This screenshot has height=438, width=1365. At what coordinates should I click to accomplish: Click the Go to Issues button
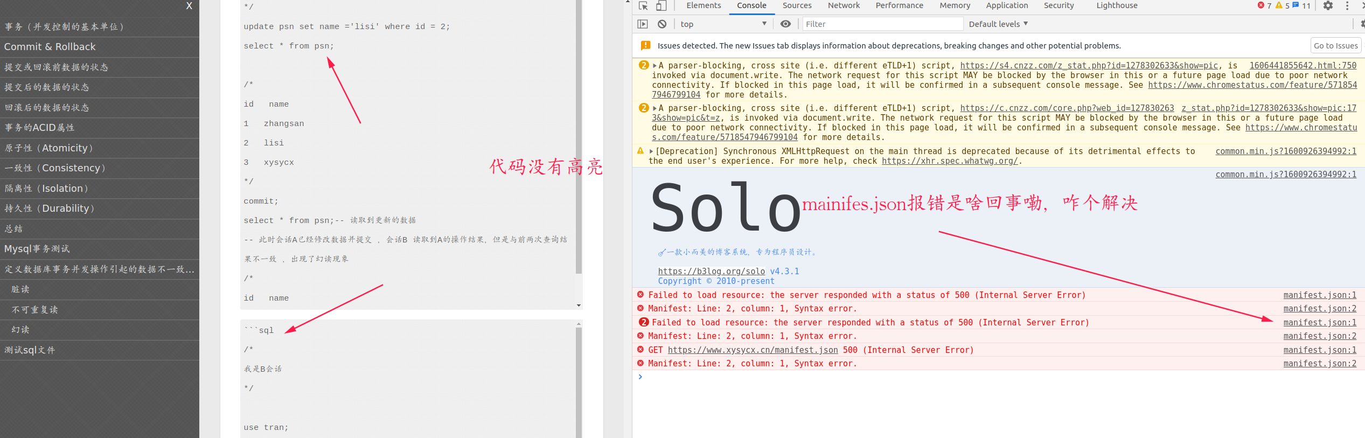tap(1335, 46)
